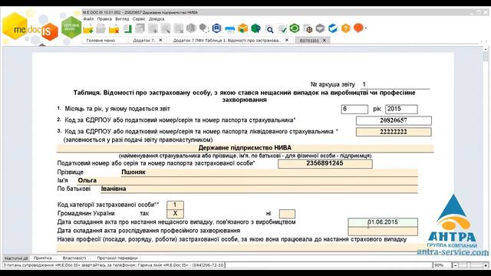Image resolution: width=491 pixels, height=276 pixels.
Task: Click the month field containing 6
Action: (354, 109)
